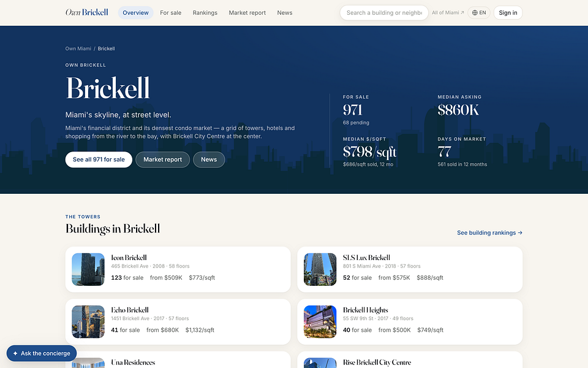Viewport: 588px width, 368px height.
Task: Click the Own Miami breadcrumb link
Action: click(78, 49)
